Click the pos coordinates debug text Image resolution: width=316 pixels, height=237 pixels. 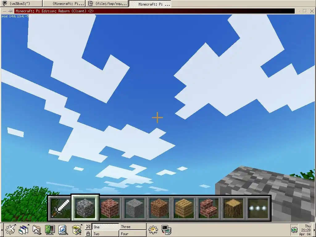(x=16, y=16)
